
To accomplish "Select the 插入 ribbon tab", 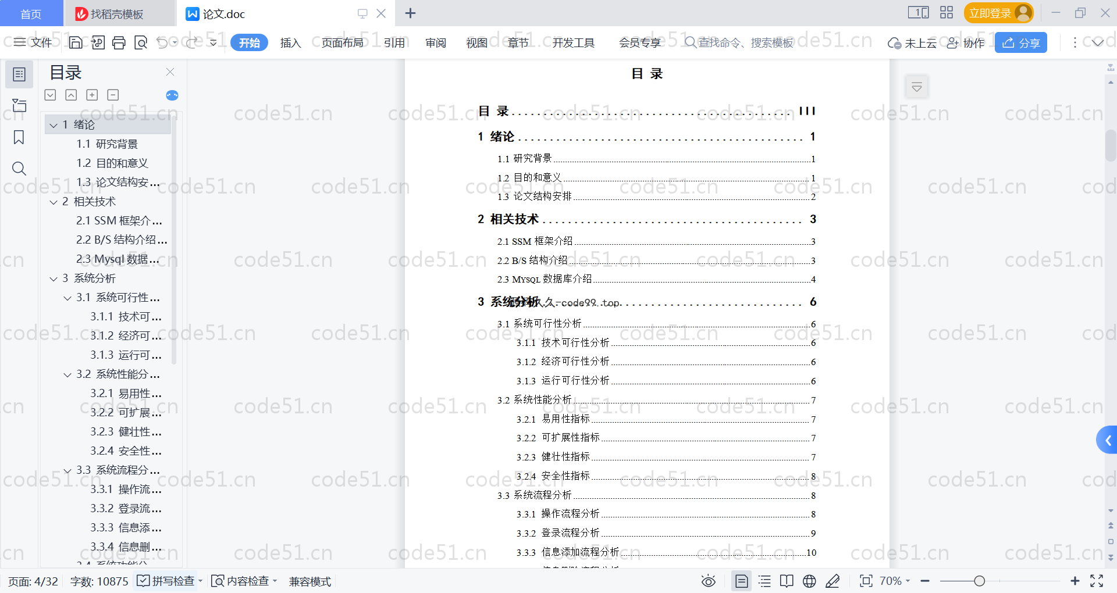I will (x=290, y=42).
